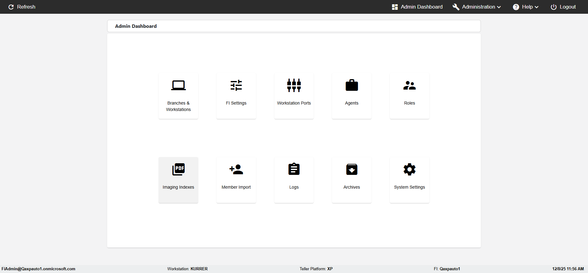
Task: Click the FI Qaxpauto1 status text
Action: [x=447, y=269]
